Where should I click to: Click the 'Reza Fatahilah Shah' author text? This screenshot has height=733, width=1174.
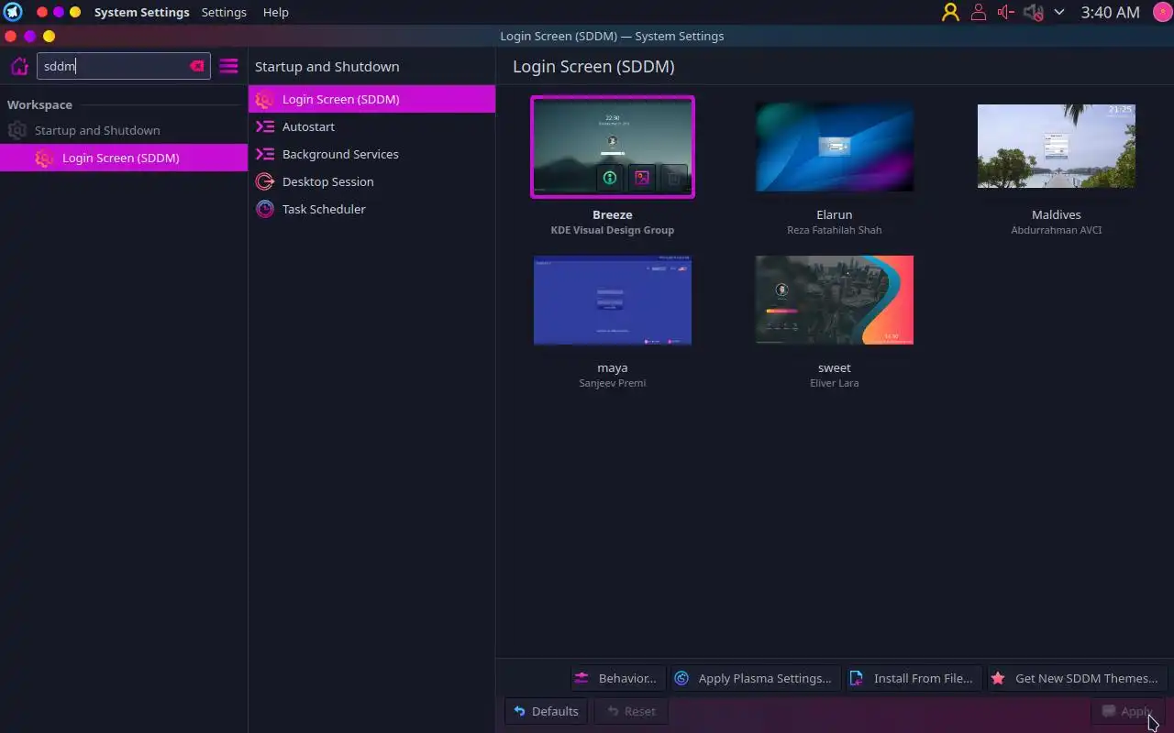coord(835,230)
